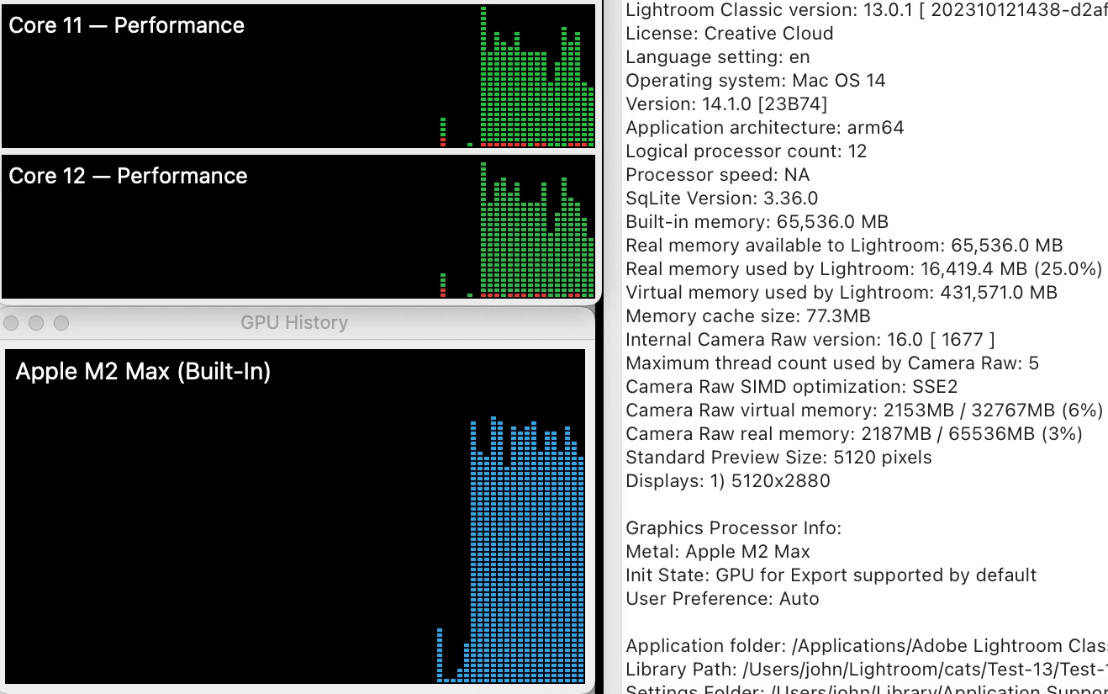This screenshot has height=694, width=1108.
Task: Select the Application folder path line
Action: (x=867, y=646)
